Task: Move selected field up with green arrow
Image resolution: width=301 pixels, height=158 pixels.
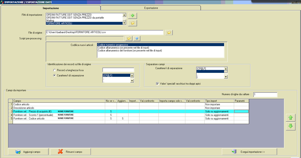Action: point(290,118)
